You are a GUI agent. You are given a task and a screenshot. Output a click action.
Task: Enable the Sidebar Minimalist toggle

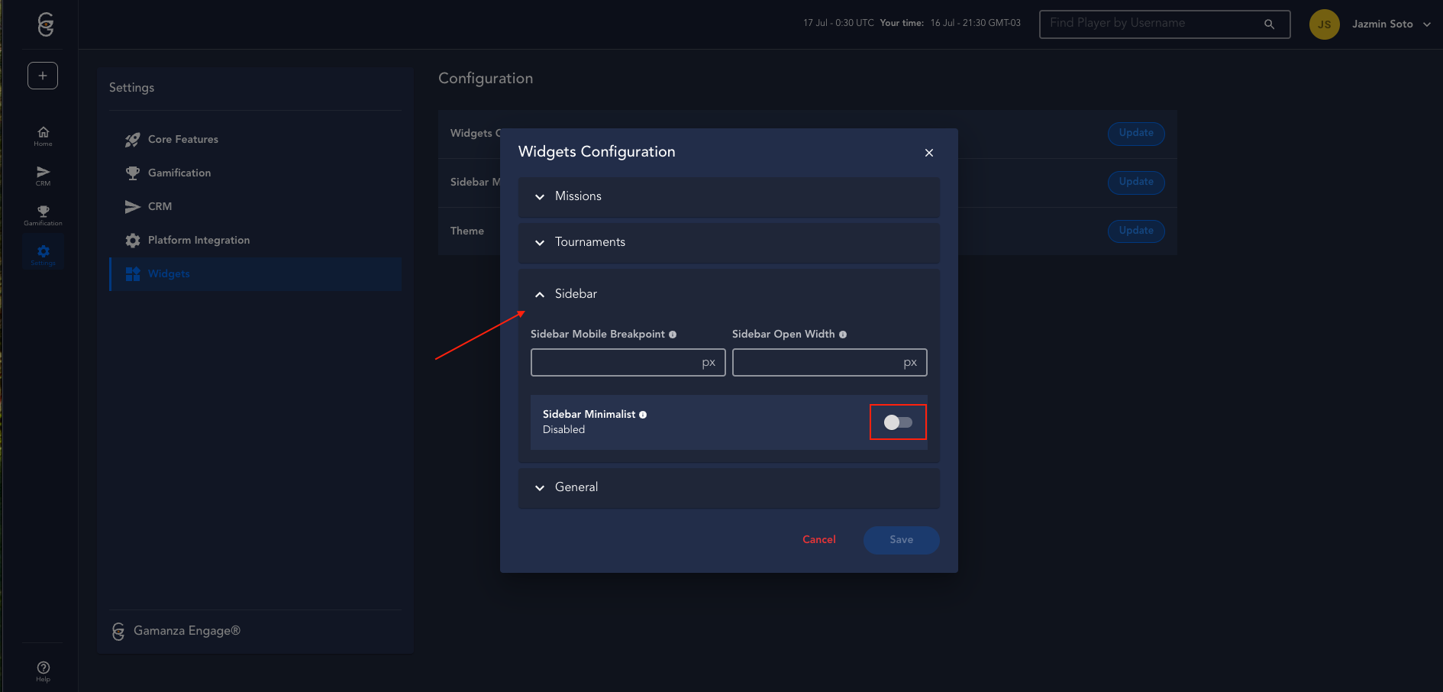898,422
